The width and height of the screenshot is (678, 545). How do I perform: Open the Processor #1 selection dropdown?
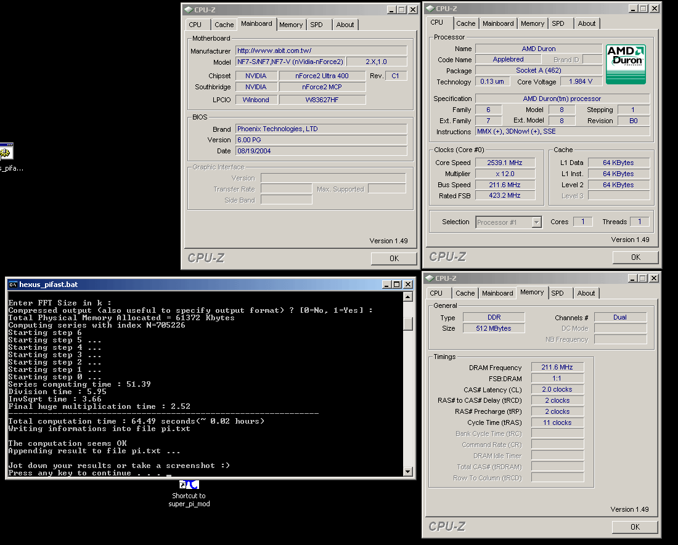coord(536,222)
